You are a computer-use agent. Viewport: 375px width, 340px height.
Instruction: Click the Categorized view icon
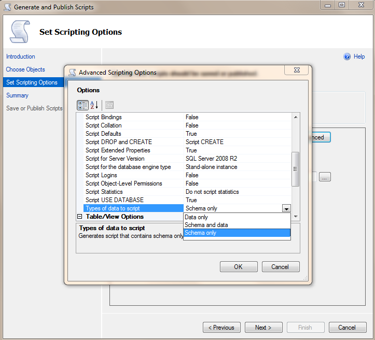click(82, 105)
